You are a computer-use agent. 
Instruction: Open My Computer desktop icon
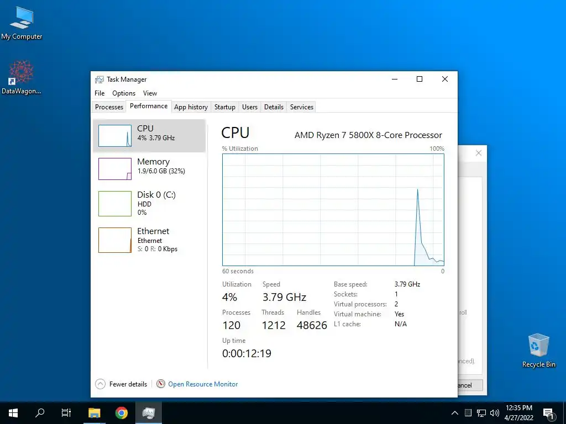pyautogui.click(x=22, y=23)
